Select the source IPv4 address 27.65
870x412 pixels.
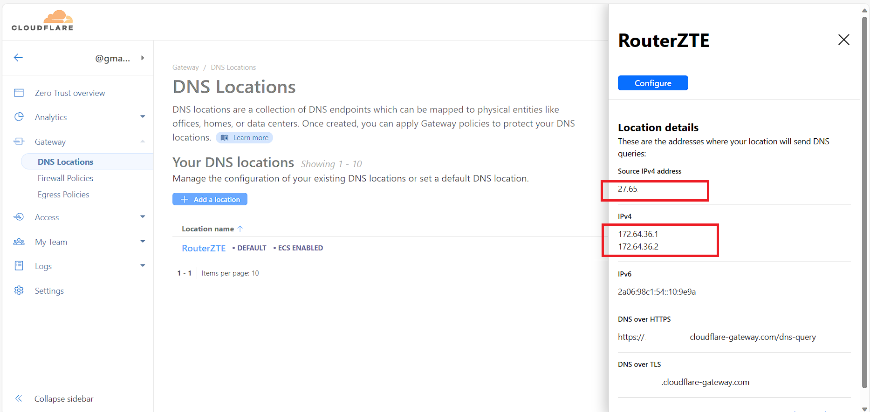click(628, 189)
